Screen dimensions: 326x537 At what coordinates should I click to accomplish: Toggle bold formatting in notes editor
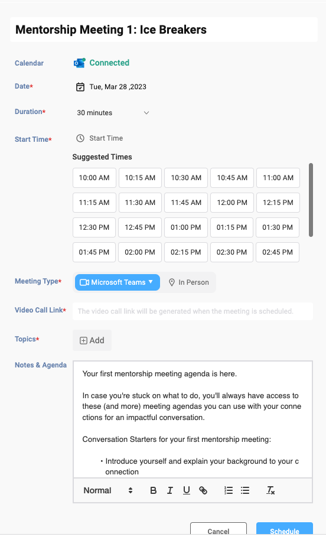tap(154, 490)
